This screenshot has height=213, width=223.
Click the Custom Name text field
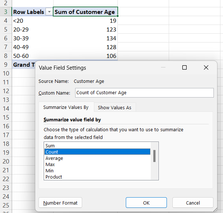144,93
